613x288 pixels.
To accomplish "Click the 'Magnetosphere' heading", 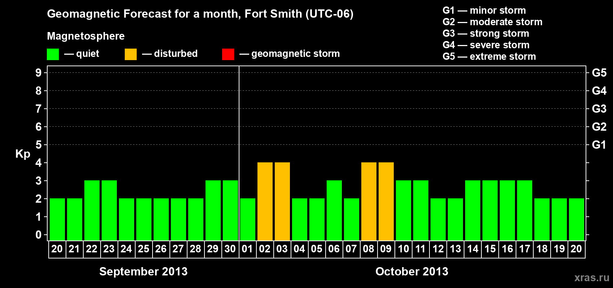I will 86,36.
